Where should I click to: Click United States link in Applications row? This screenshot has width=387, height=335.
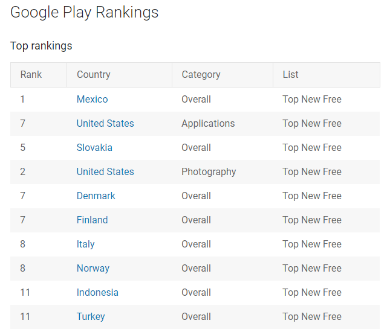(105, 123)
